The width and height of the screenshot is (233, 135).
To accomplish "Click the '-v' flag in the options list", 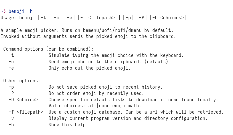I will coord(11,118).
